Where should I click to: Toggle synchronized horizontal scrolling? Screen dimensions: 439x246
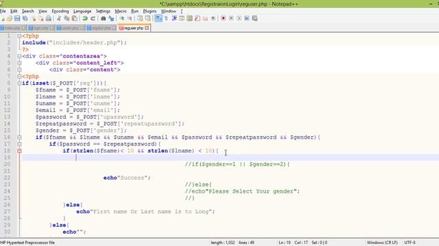[147, 18]
